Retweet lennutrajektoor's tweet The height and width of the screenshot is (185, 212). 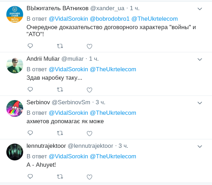(60, 176)
